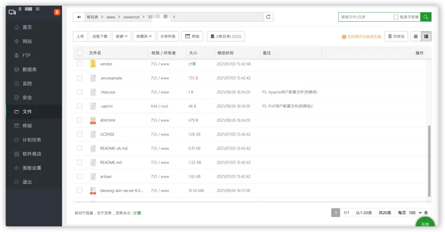
Task: Open the 终端 terminal toolbar button
Action: click(x=192, y=36)
